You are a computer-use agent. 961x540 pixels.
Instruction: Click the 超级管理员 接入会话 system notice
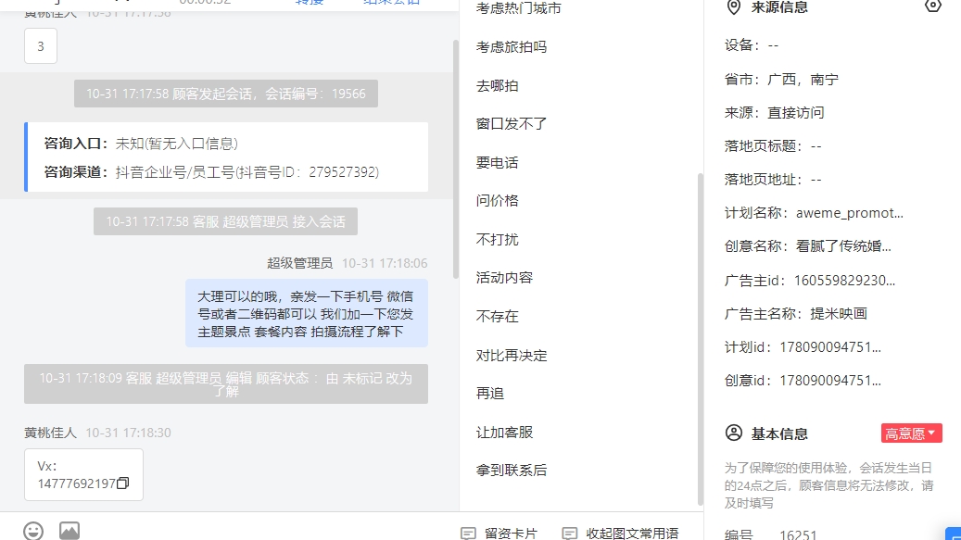225,221
